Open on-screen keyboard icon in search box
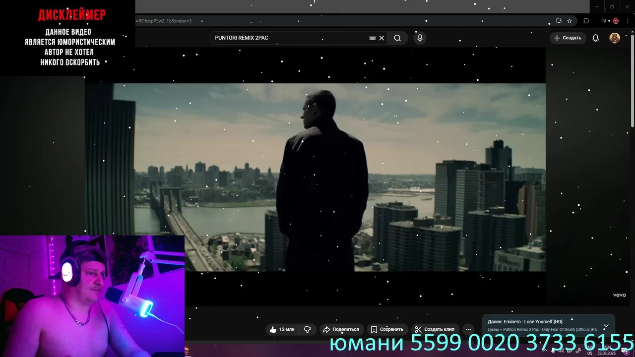 [x=373, y=38]
